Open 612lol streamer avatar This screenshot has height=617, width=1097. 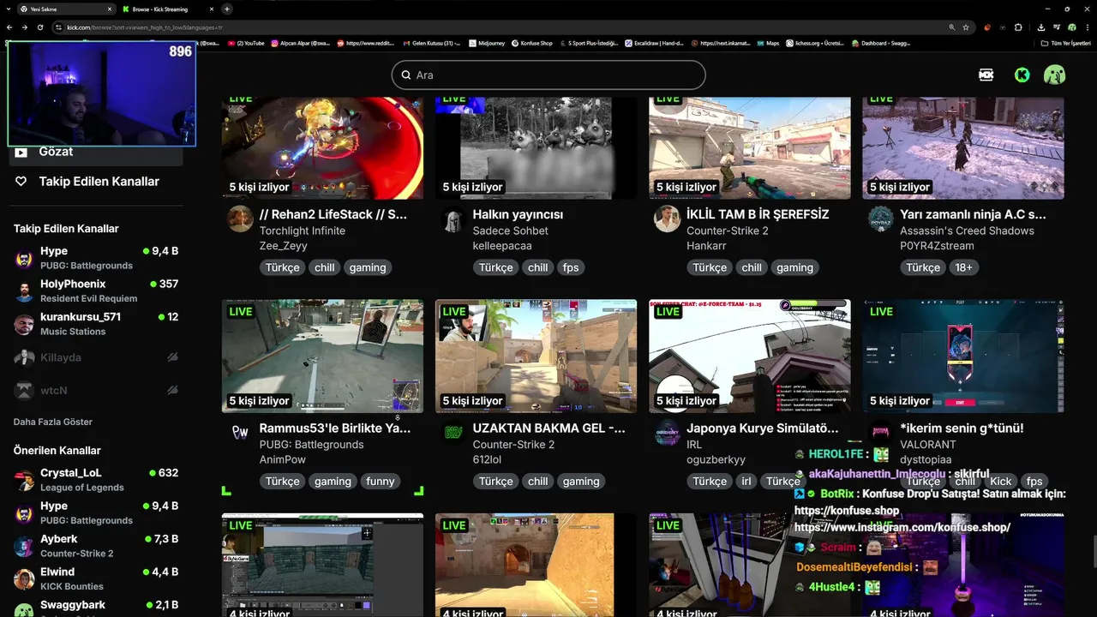click(453, 433)
